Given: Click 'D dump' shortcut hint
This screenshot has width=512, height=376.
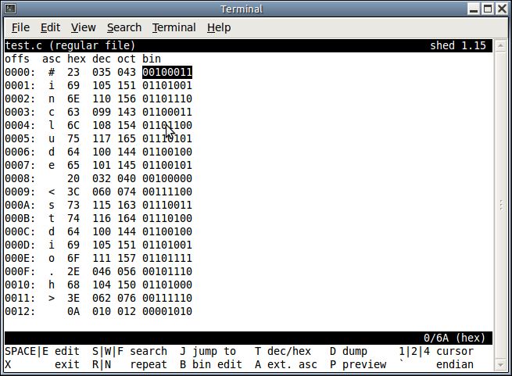Looking at the screenshot, I should 349,351.
